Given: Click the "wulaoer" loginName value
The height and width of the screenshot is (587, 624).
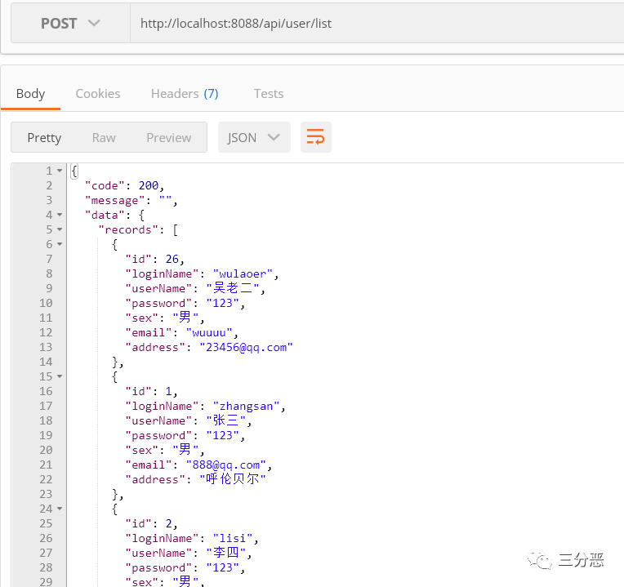Looking at the screenshot, I should pos(243,273).
